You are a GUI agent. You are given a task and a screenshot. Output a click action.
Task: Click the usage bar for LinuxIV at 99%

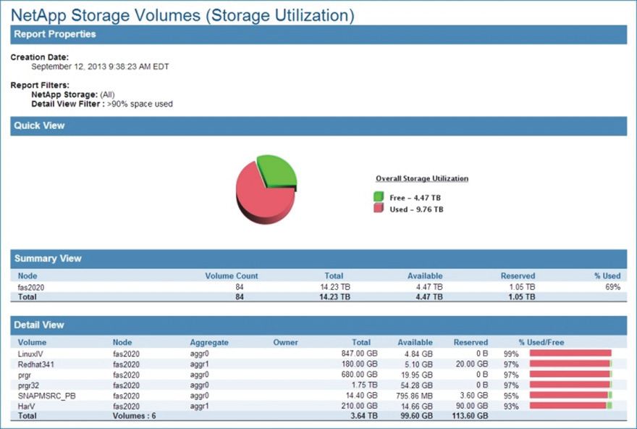[x=571, y=353]
